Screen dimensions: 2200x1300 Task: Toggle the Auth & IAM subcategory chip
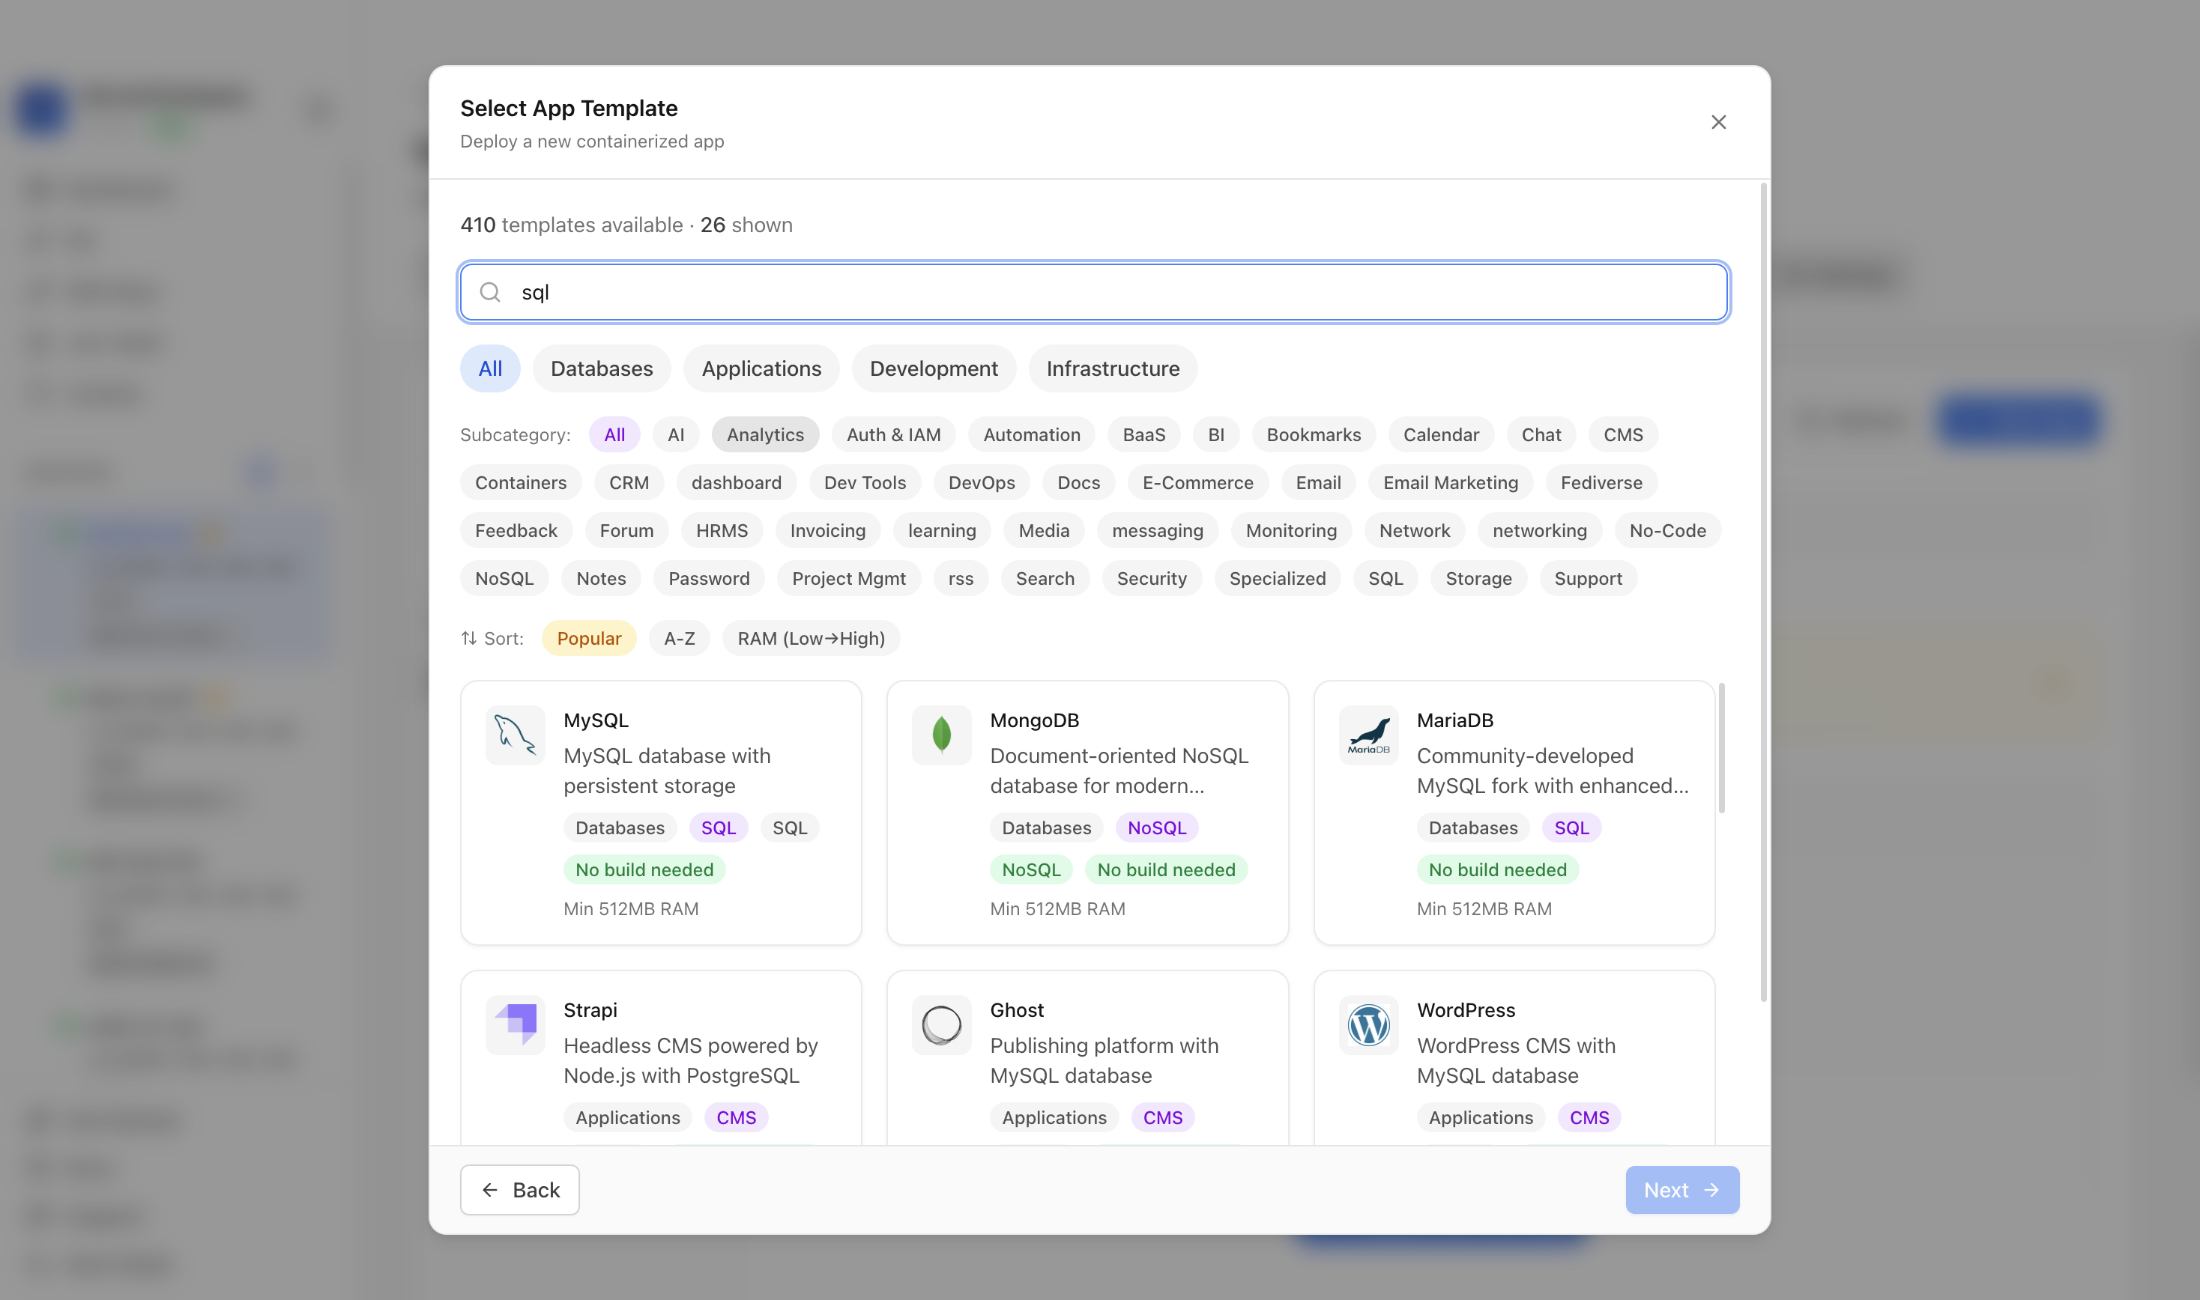click(x=893, y=434)
